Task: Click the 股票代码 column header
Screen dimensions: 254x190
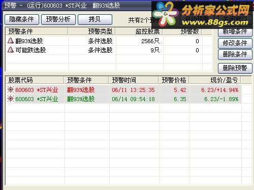Action: pyautogui.click(x=35, y=80)
